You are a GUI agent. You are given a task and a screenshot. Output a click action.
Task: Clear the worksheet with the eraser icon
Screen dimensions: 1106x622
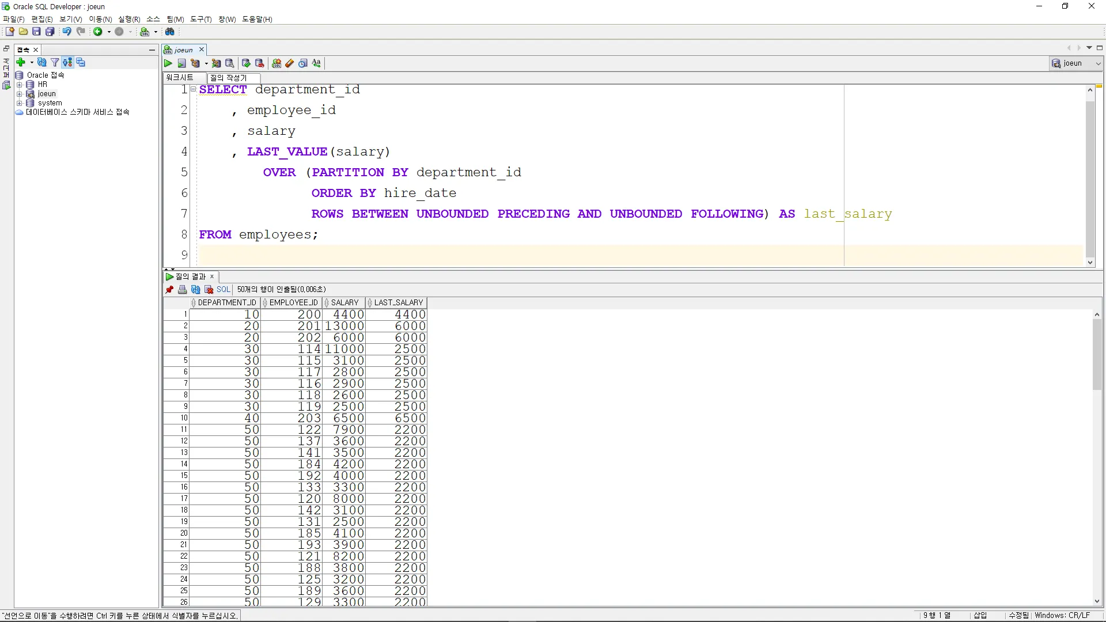pos(290,63)
